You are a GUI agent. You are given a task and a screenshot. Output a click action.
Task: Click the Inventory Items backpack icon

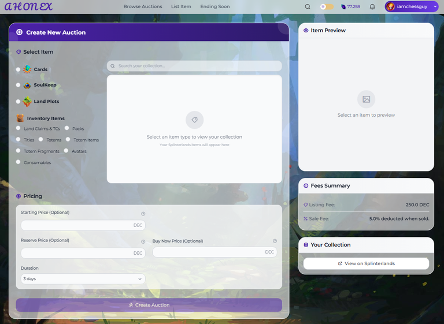pyautogui.click(x=20, y=118)
